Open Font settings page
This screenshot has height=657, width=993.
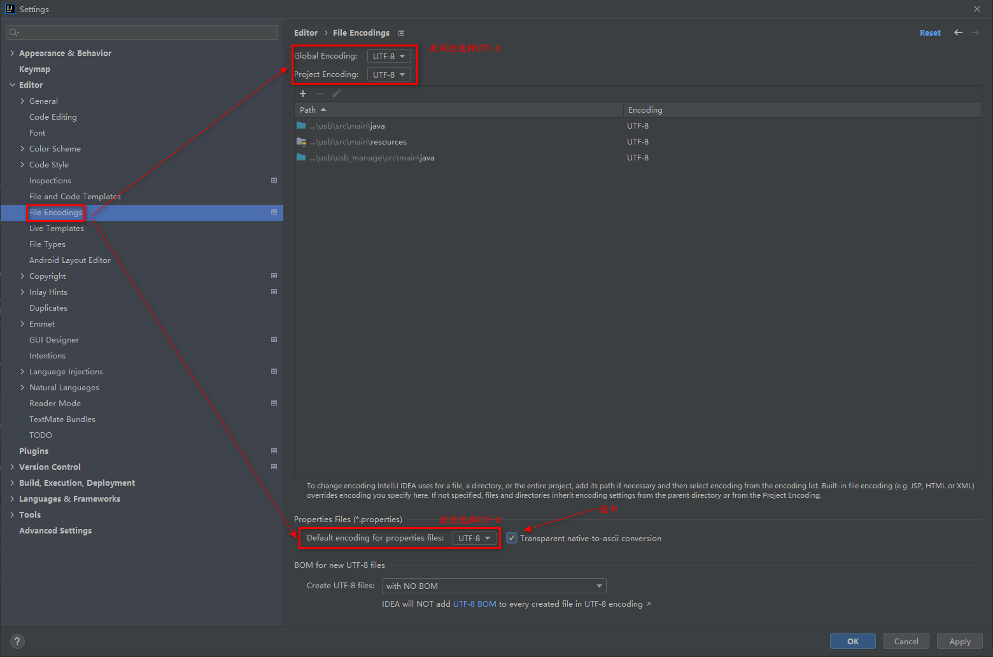[37, 132]
